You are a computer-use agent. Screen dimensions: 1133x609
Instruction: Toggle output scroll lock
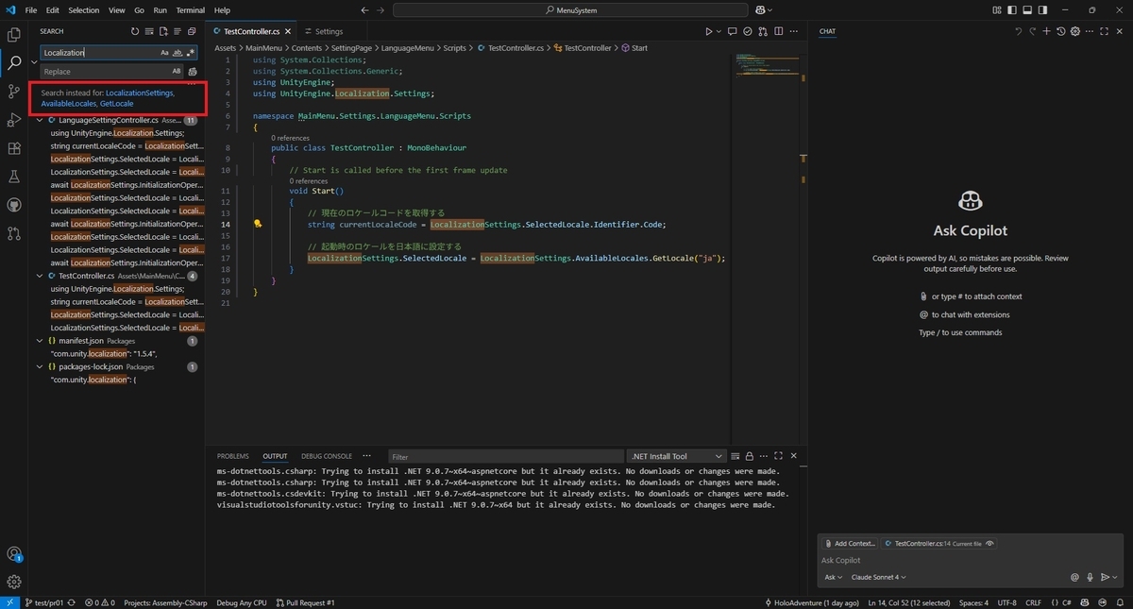click(749, 456)
